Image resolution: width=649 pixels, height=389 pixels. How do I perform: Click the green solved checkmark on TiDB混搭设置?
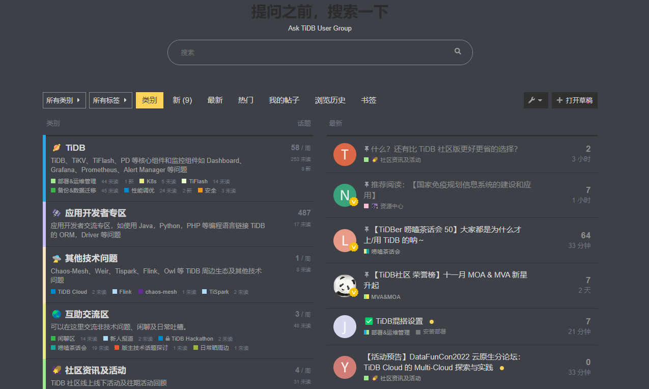pyautogui.click(x=369, y=321)
